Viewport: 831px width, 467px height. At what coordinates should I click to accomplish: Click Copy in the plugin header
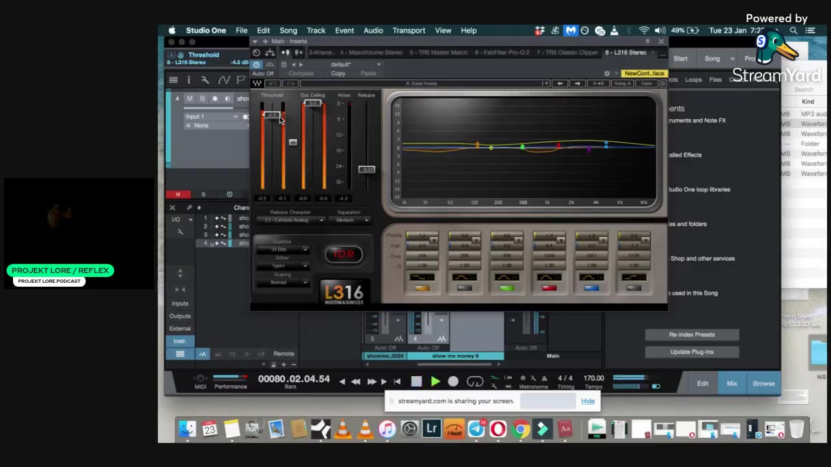pyautogui.click(x=338, y=73)
